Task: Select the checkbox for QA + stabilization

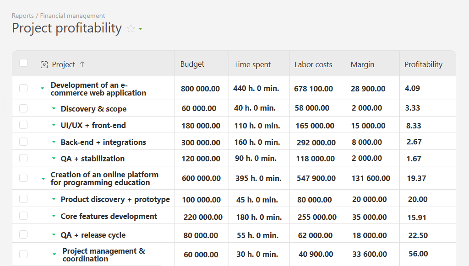Action: pos(23,158)
